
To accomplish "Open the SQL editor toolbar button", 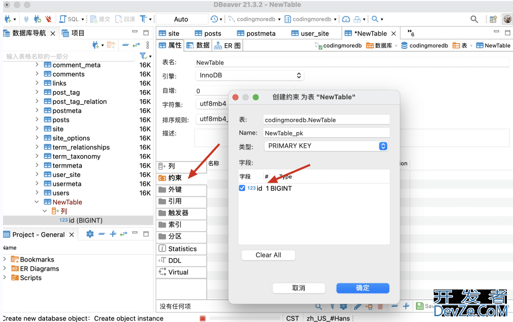I will 70,19.
